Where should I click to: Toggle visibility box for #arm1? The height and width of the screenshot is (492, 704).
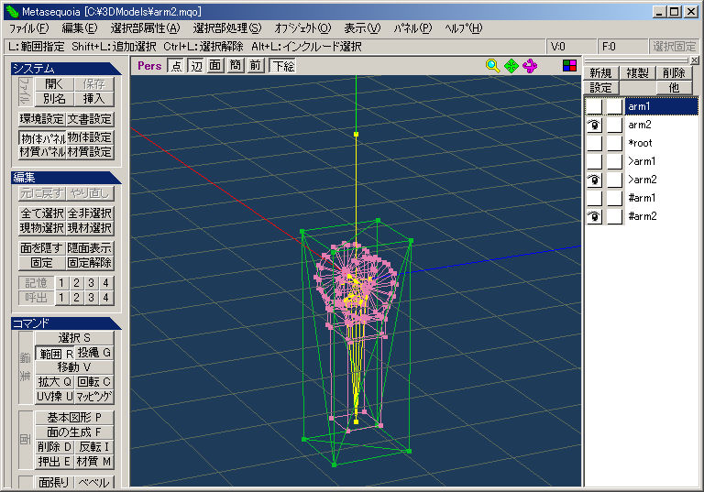(x=594, y=198)
